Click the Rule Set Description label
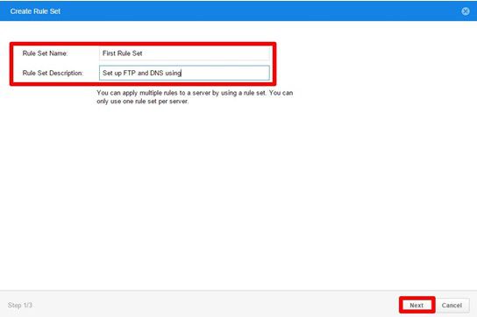477x317 pixels. pos(53,73)
